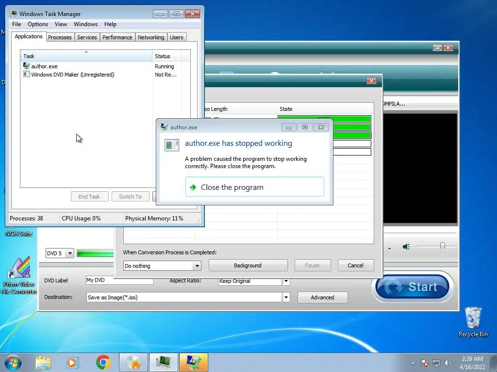Click the author.exe task icon in Task Manager

click(26, 66)
